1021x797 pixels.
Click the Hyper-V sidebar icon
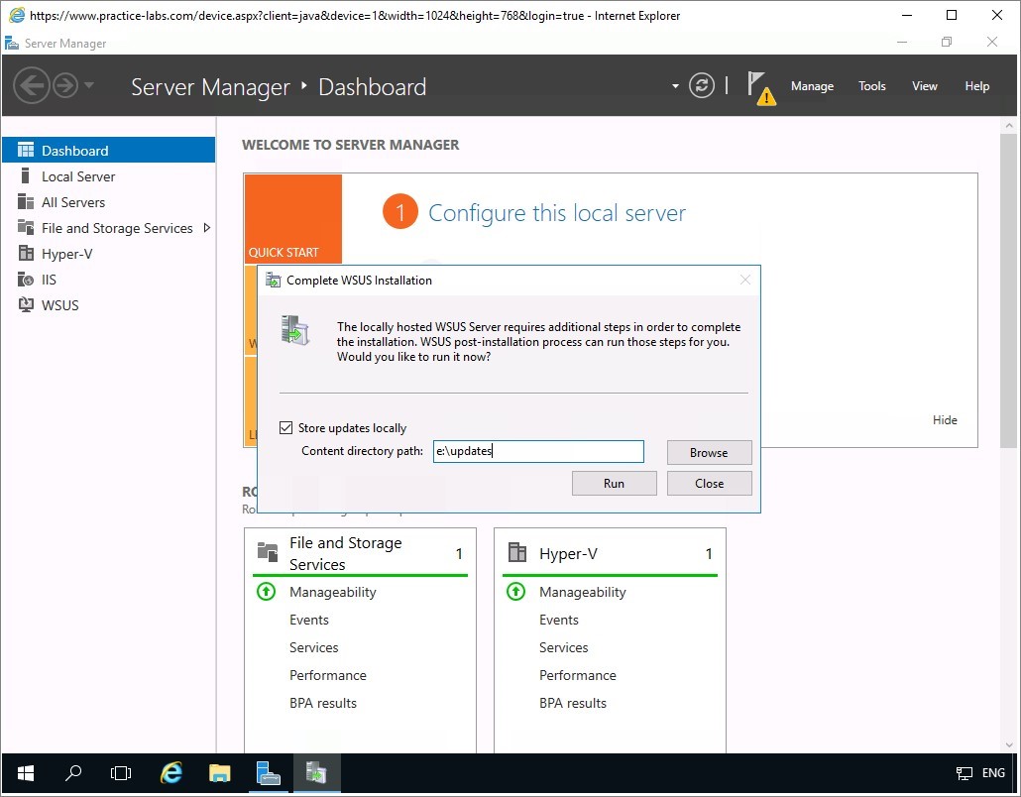pyautogui.click(x=26, y=254)
